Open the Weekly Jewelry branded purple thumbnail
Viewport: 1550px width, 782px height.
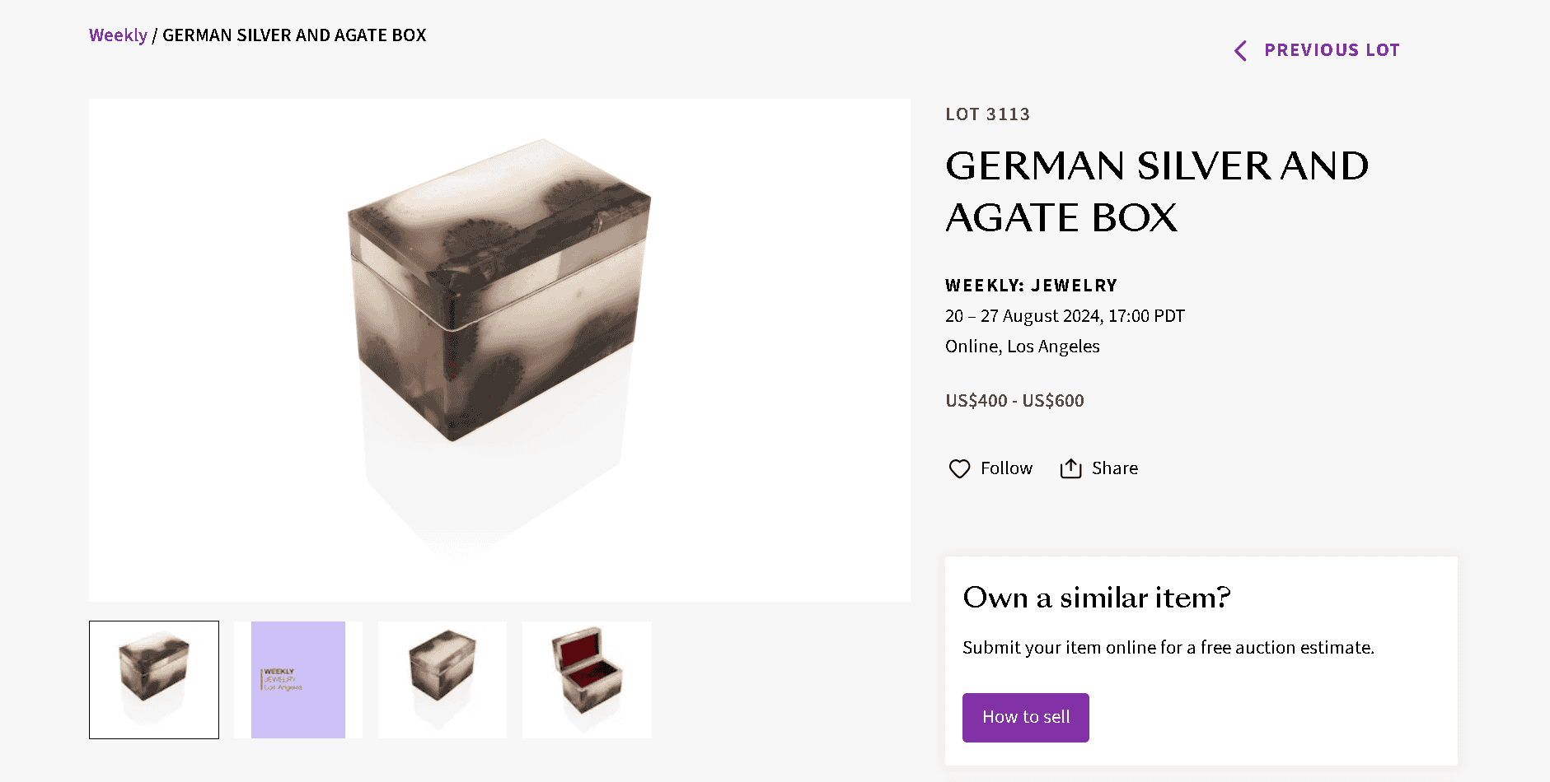click(297, 679)
